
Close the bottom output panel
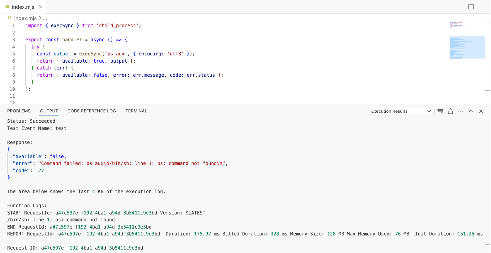point(481,111)
